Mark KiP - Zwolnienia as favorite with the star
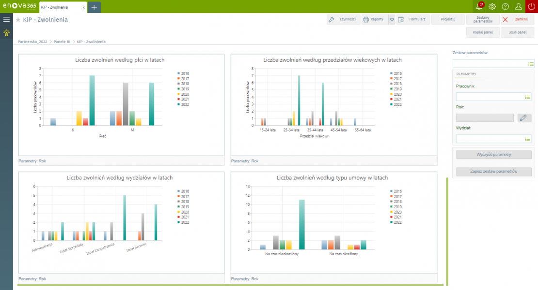Image resolution: width=538 pixels, height=290 pixels. 18,20
